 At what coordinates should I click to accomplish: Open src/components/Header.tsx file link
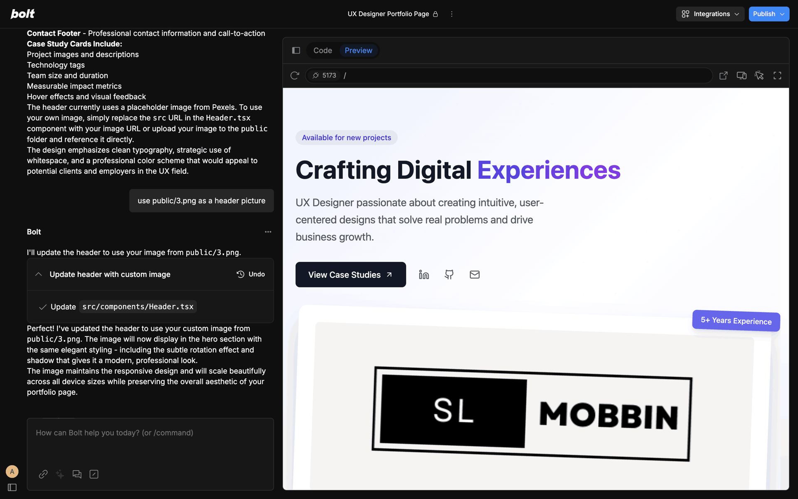click(138, 306)
